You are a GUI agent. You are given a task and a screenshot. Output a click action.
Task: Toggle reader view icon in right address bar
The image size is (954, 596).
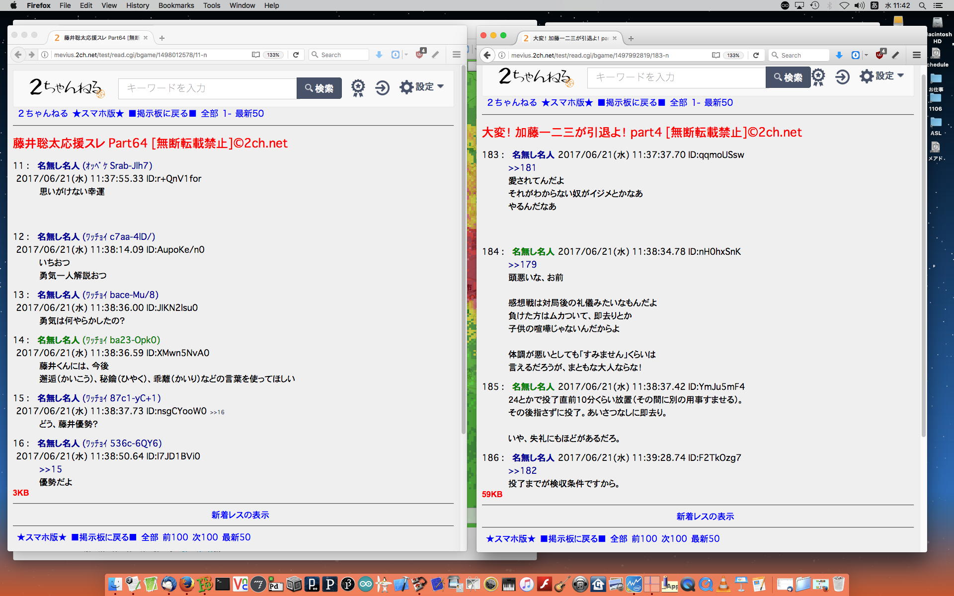point(715,55)
